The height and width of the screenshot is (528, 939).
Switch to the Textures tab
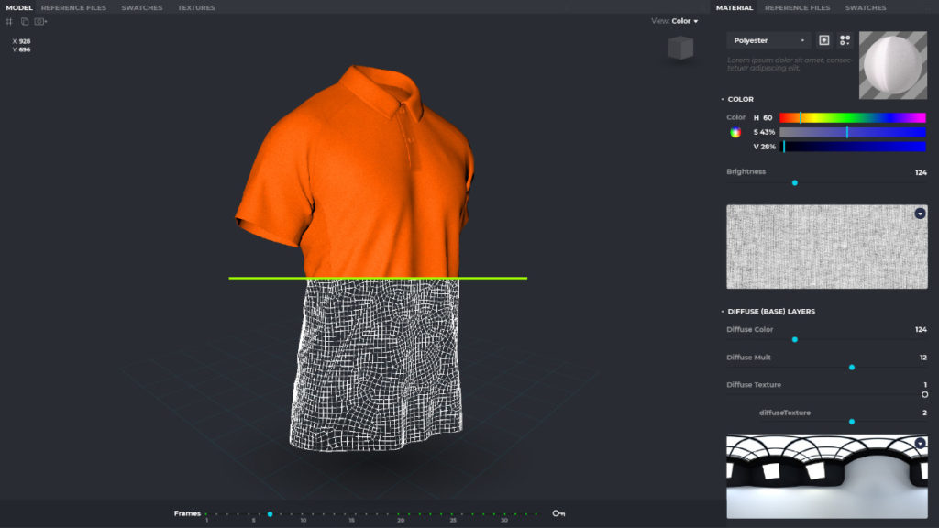click(x=196, y=7)
